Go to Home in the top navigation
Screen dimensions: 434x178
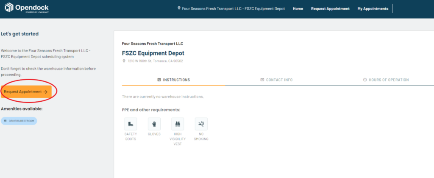pos(298,8)
